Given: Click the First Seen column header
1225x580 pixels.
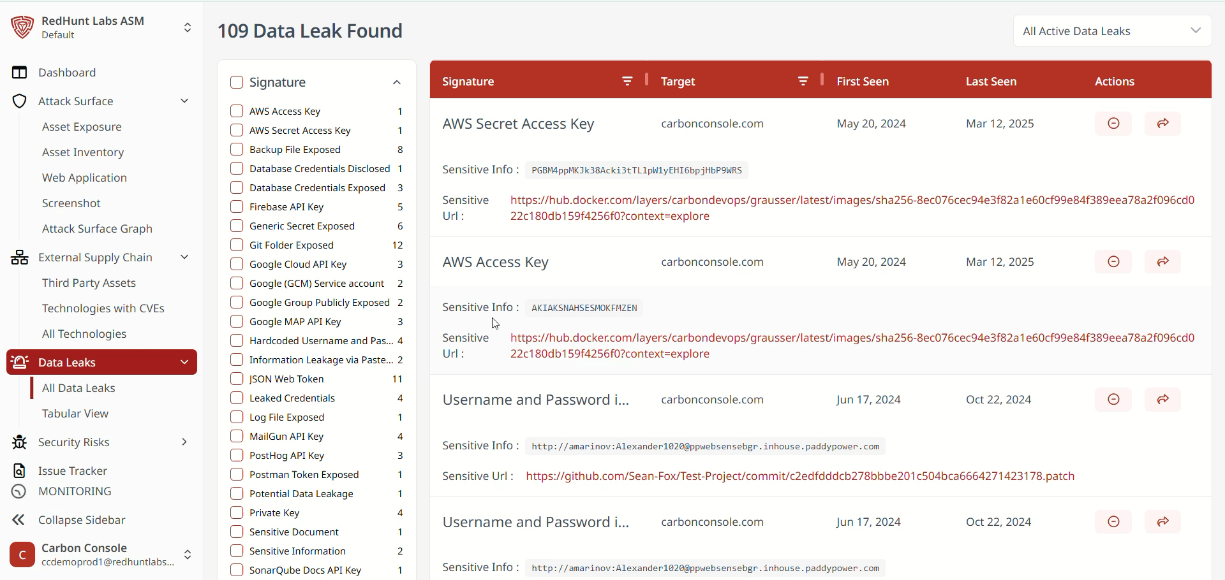Looking at the screenshot, I should 863,82.
